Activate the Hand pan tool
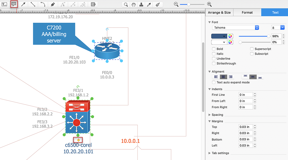 [x=134, y=4]
